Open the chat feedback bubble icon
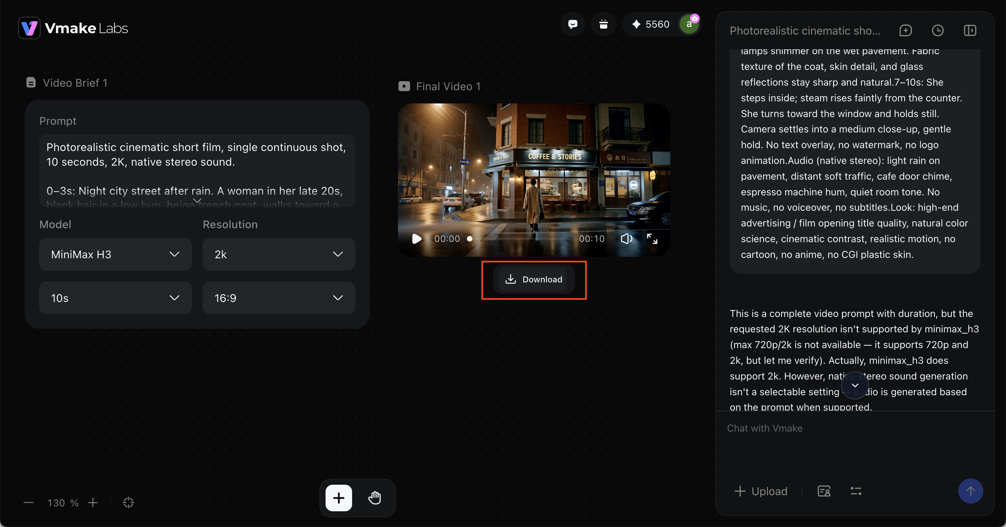Screen dimensions: 1006x527 click(573, 24)
